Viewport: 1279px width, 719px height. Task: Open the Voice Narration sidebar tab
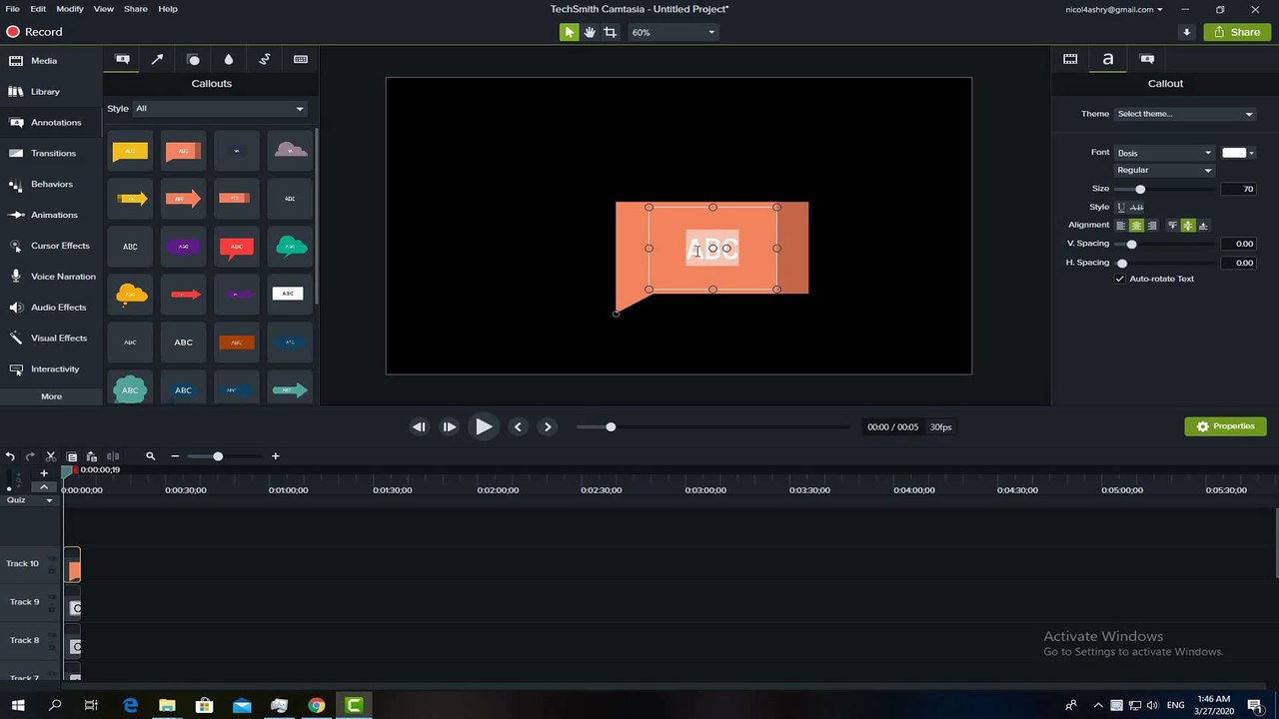[x=52, y=277]
